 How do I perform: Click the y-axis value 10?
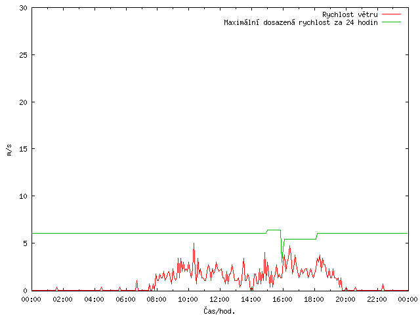pos(24,196)
